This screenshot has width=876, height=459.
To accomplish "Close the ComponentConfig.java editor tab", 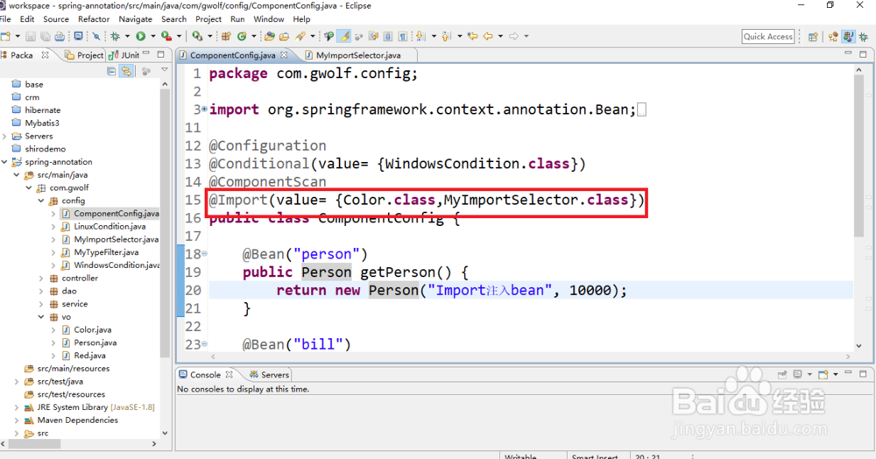I will (x=284, y=54).
